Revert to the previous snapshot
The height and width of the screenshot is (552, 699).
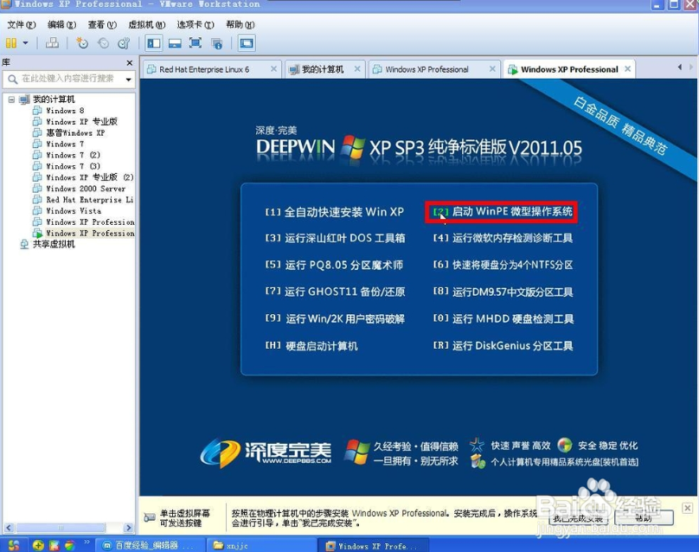[103, 43]
